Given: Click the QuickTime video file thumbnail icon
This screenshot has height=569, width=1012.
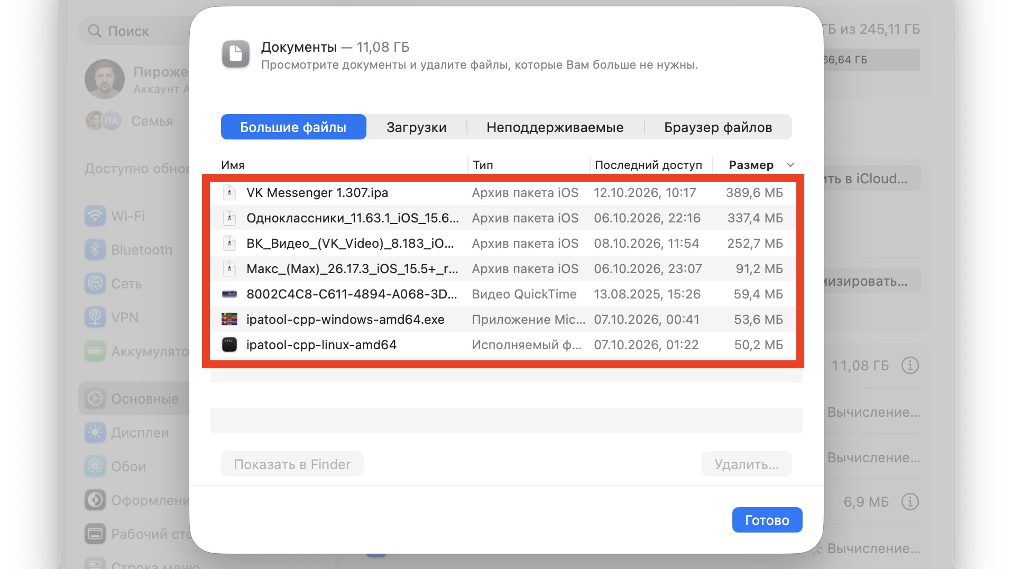Looking at the screenshot, I should pyautogui.click(x=229, y=294).
